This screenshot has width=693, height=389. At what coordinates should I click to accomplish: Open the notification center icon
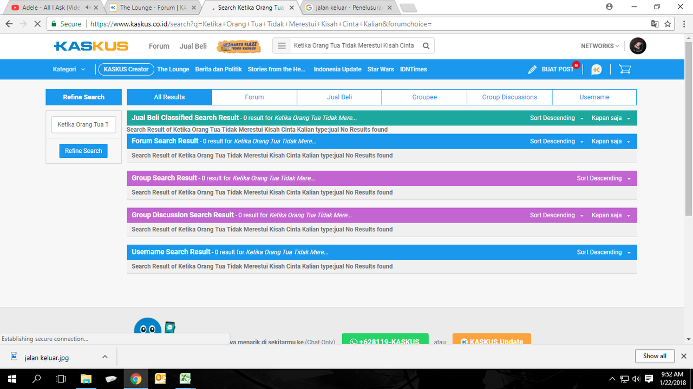649,379
